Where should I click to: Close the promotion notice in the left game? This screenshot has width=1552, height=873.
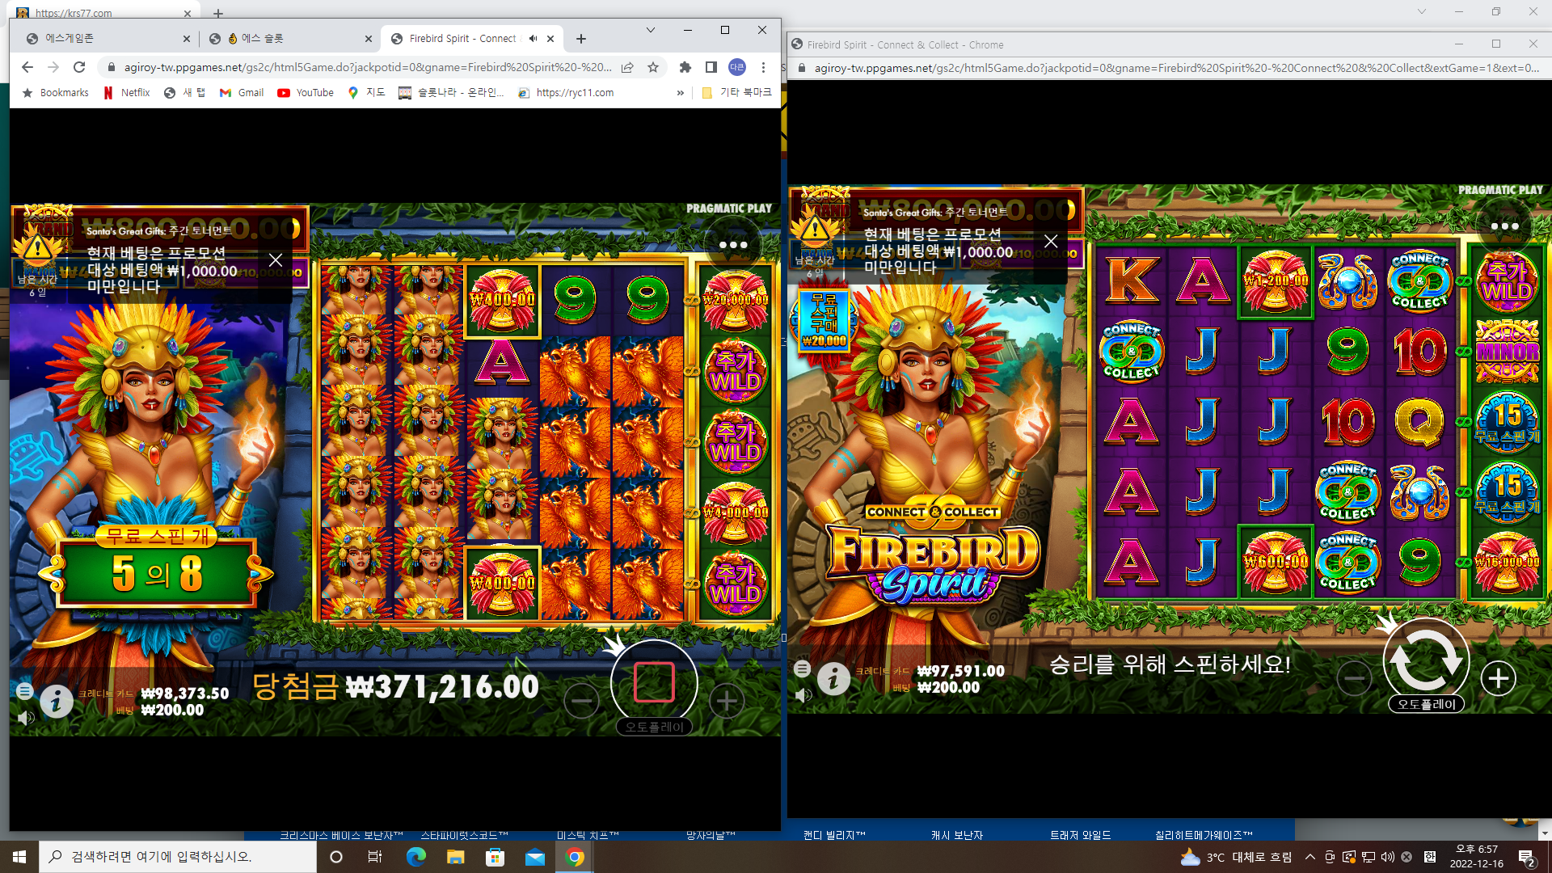click(276, 260)
